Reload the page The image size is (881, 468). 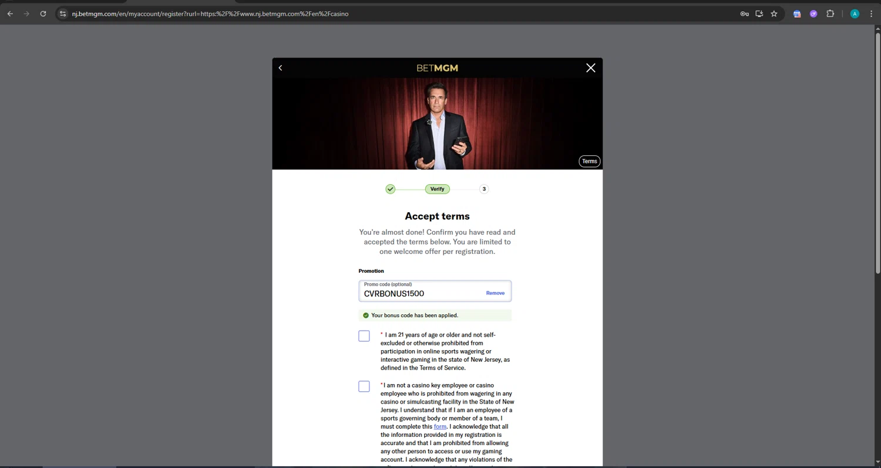43,13
